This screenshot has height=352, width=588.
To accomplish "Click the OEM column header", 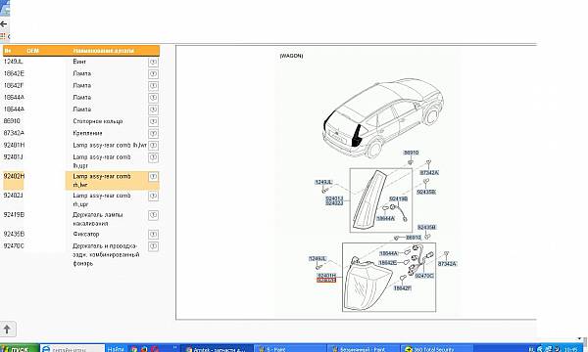I will point(33,51).
